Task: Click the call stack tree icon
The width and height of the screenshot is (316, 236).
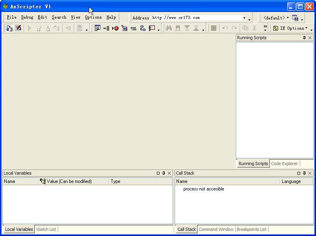Action: 106,28
